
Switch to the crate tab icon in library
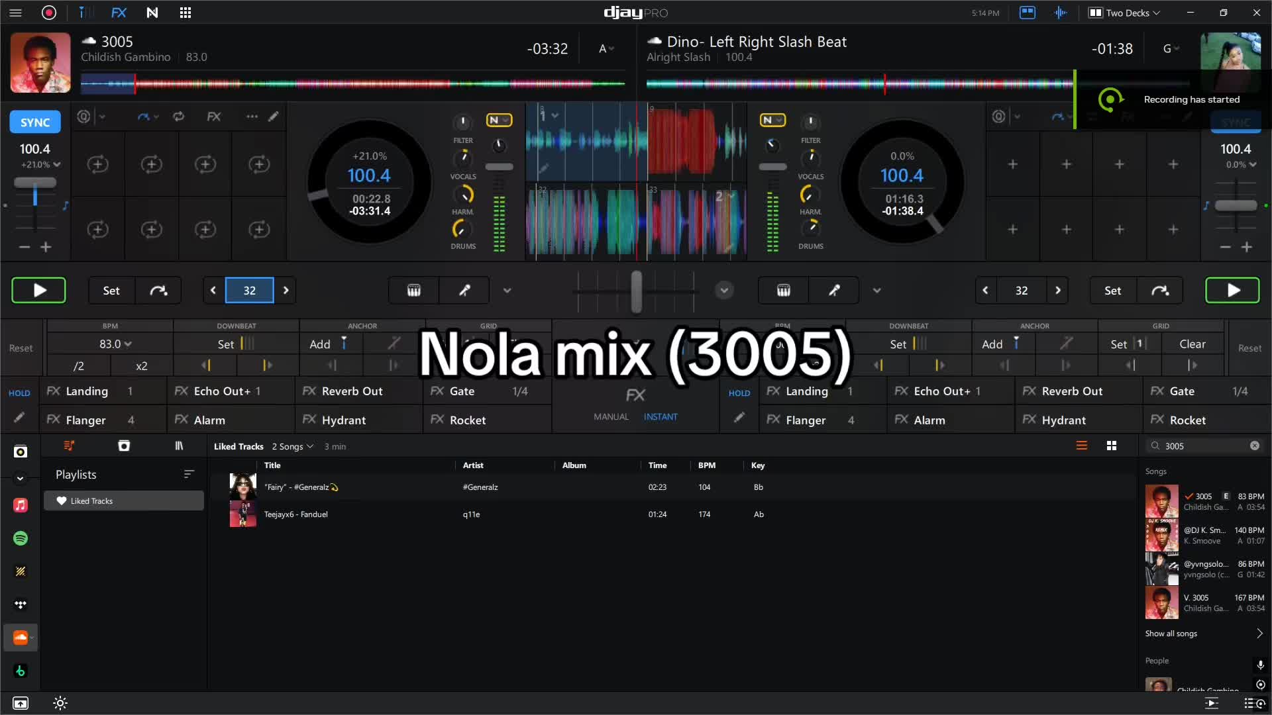tap(124, 446)
